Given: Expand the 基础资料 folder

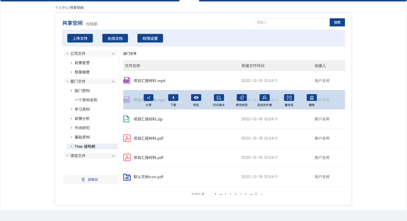Looking at the screenshot, I should click(72, 137).
